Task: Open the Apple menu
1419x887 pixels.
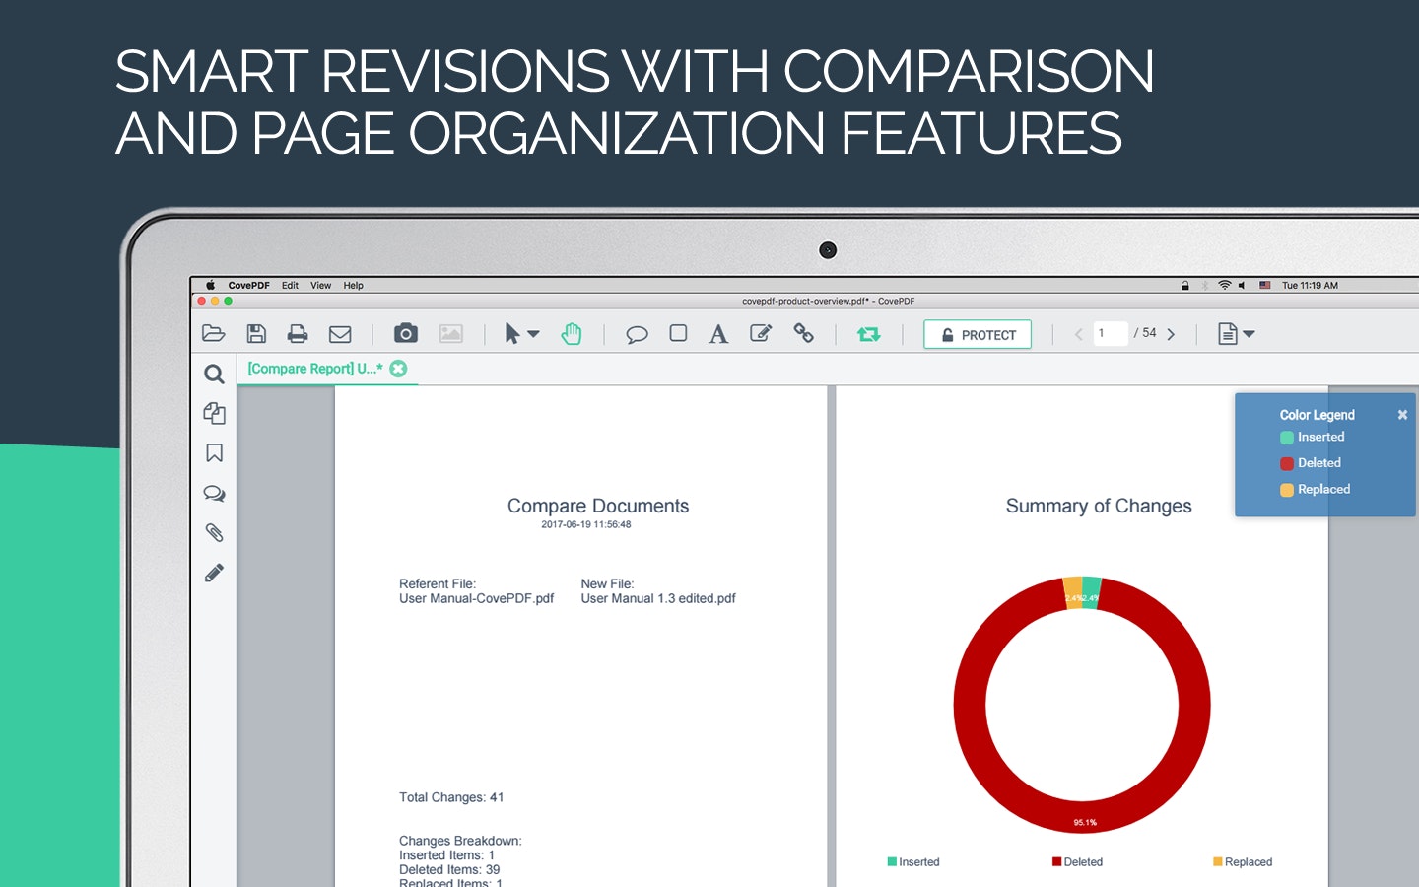Action: pyautogui.click(x=210, y=286)
